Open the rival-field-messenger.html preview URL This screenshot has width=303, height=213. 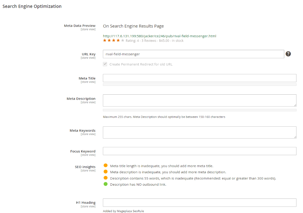coord(159,36)
